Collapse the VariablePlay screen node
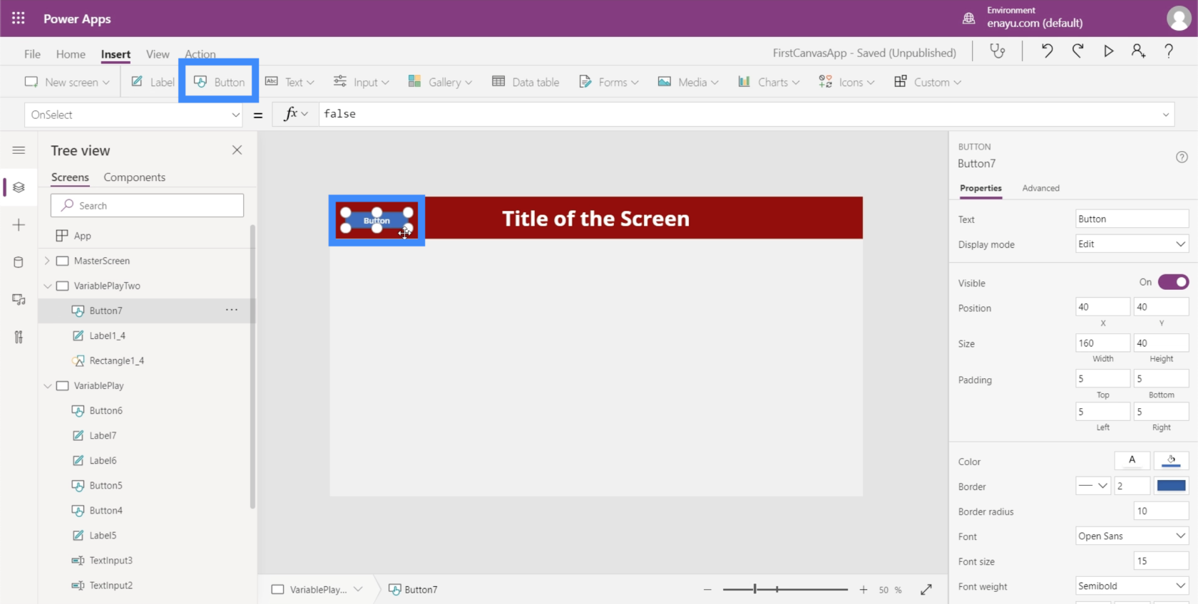1198x604 pixels. click(x=47, y=385)
